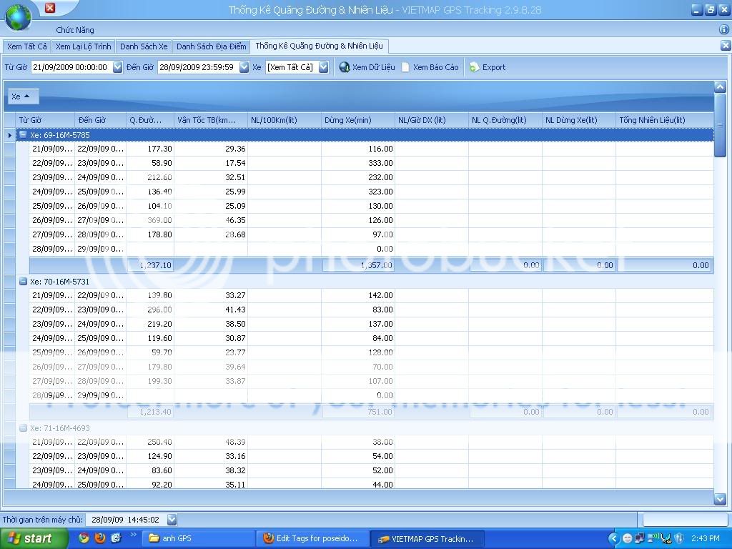Switch to the Danh Sách Địa Điểm tab
This screenshot has width=732, height=549.
point(211,46)
